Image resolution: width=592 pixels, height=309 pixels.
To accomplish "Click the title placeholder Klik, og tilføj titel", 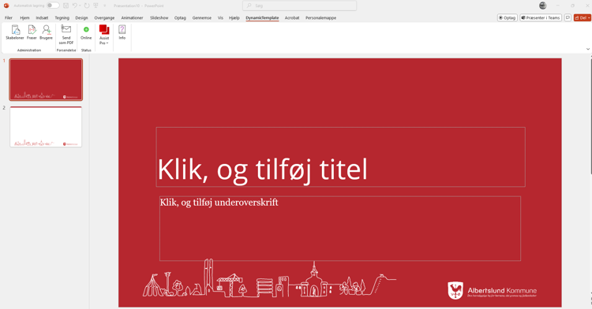I will pyautogui.click(x=340, y=157).
